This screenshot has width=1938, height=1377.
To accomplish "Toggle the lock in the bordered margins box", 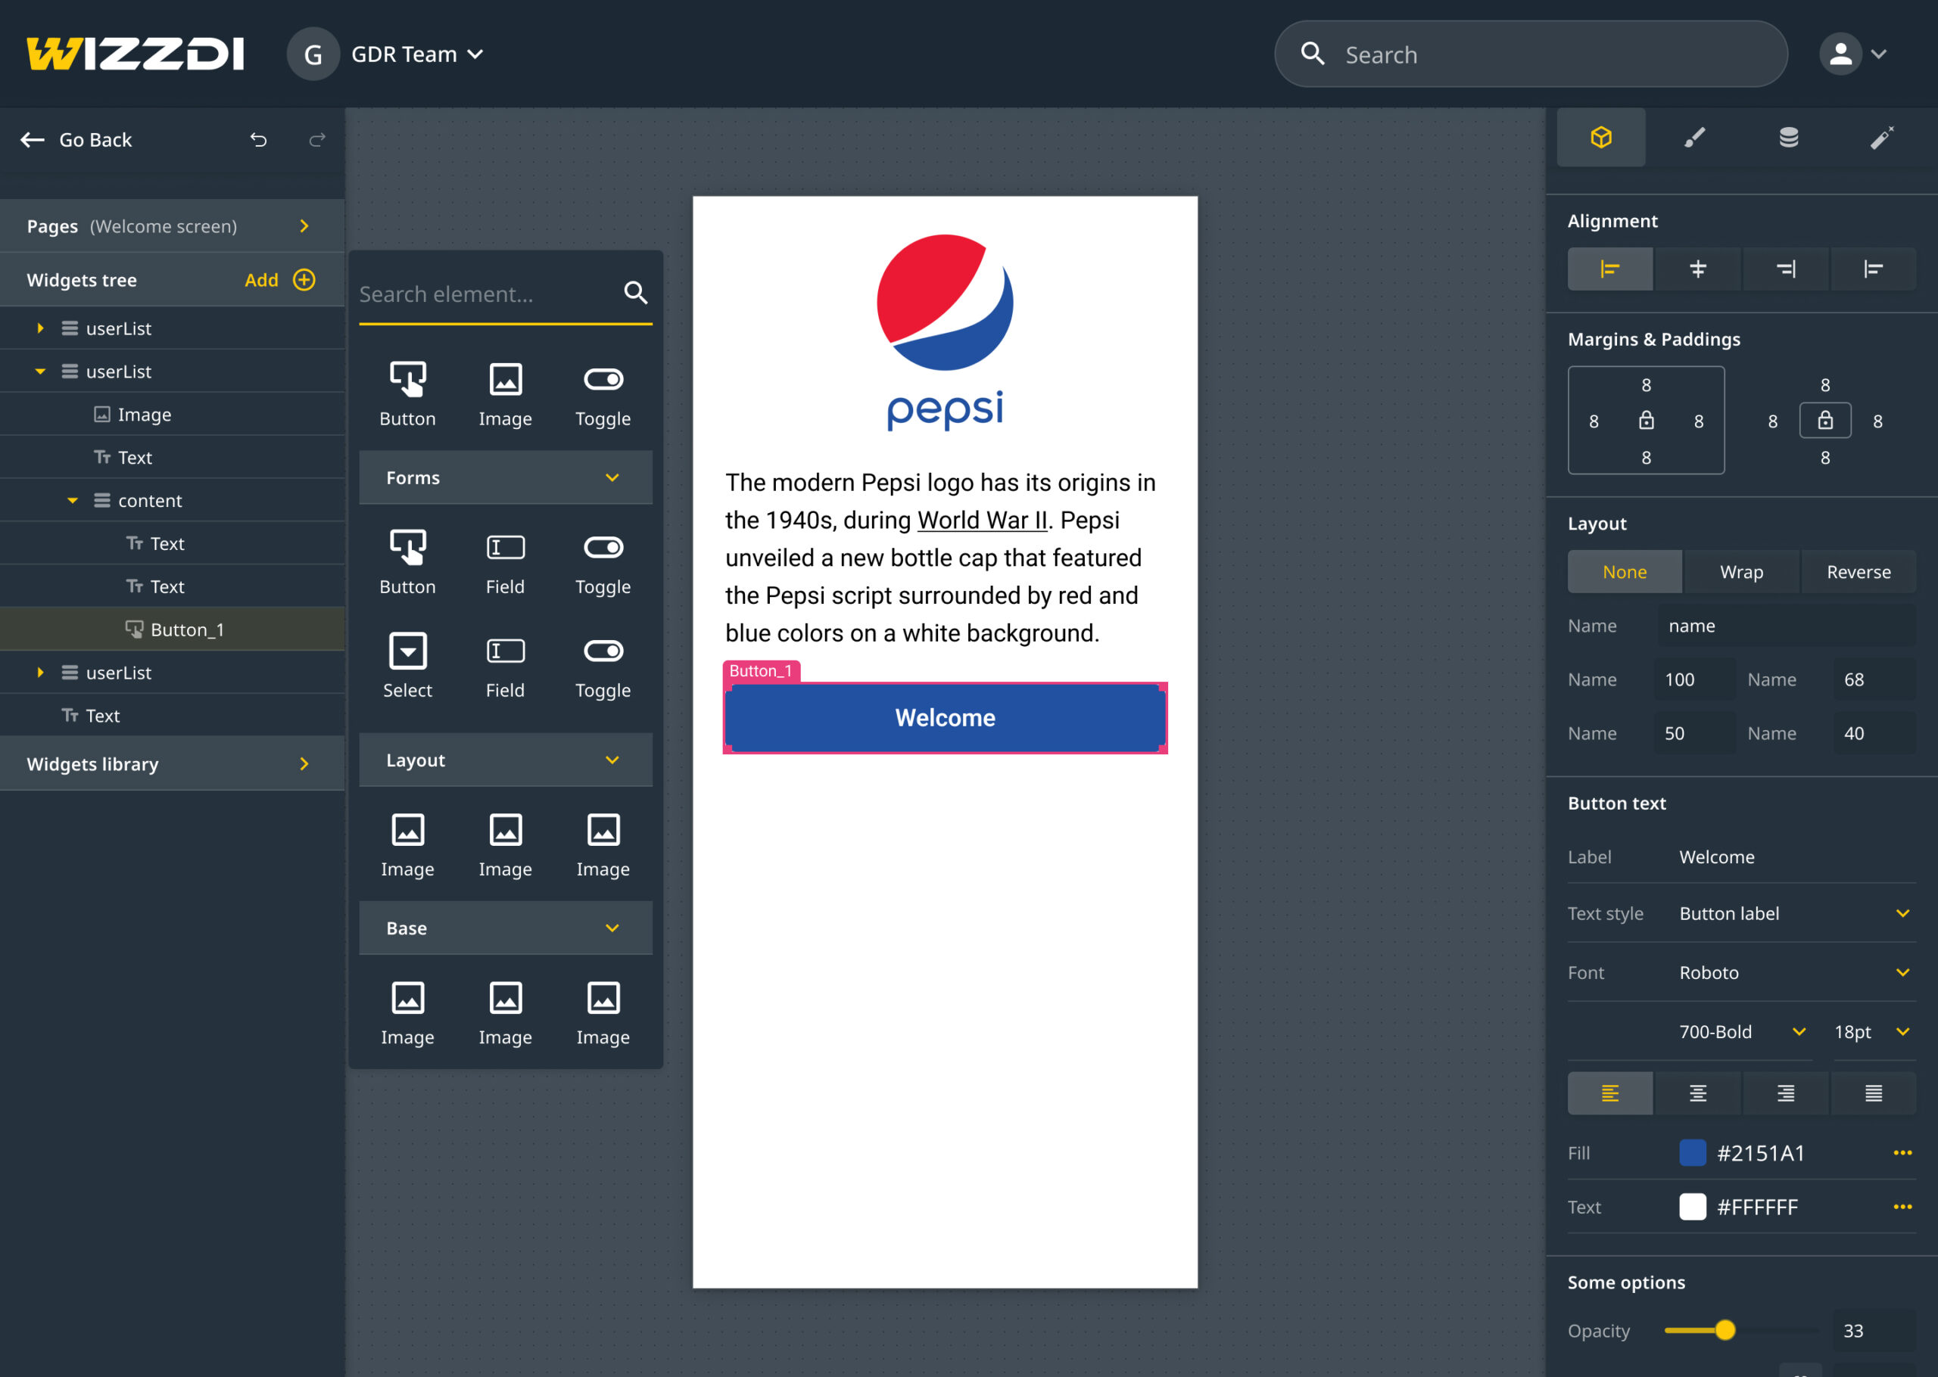I will pyautogui.click(x=1647, y=421).
